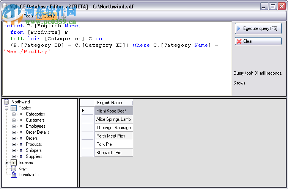The width and height of the screenshot is (288, 189).
Task: Select the Indexes tree item
Action: click(26, 162)
